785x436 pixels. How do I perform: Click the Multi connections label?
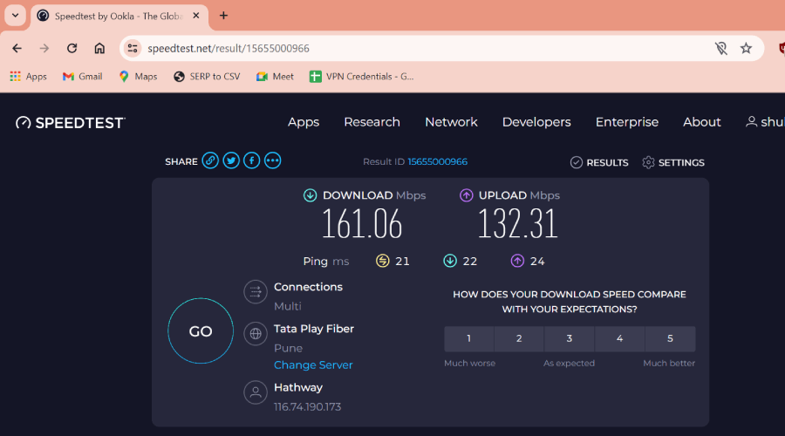pos(287,306)
